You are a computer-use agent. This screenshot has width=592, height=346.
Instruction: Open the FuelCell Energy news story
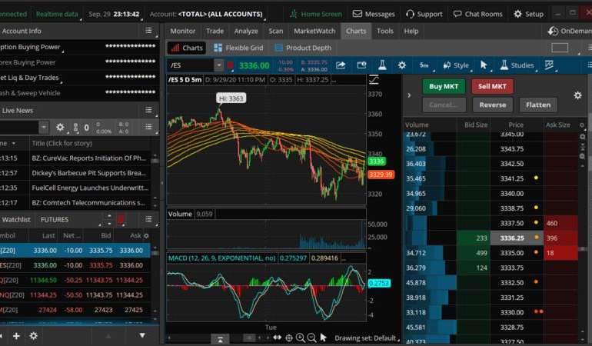(x=90, y=188)
